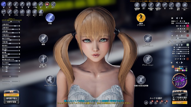Viewport: 191px width, 107px height.
Task: Click the right arrow for ハイライト
Action: tap(184, 56)
